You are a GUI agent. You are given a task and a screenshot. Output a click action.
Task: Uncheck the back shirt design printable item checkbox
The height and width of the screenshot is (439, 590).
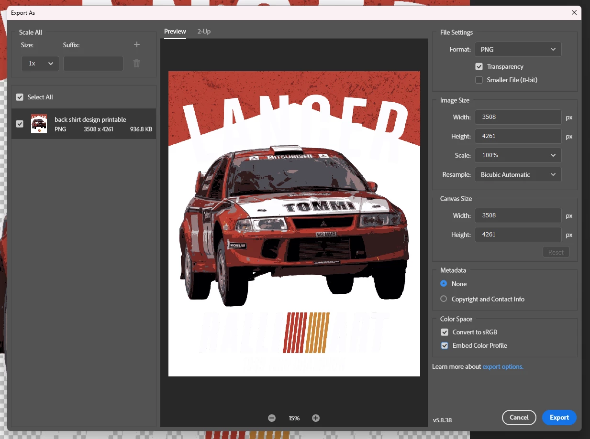[x=20, y=124]
